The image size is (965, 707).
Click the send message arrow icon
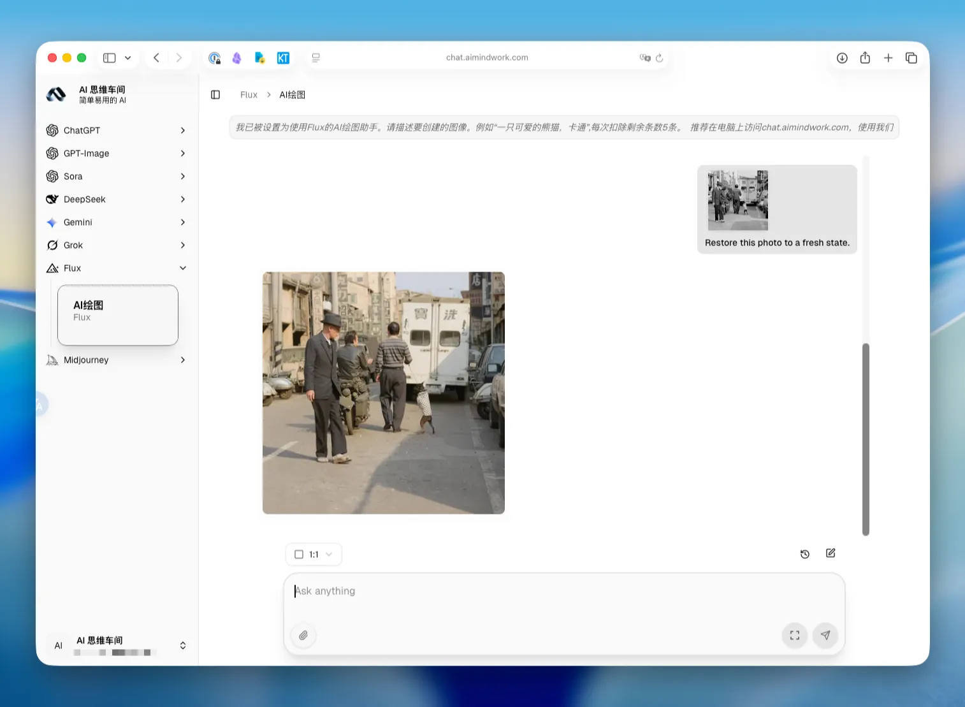tap(825, 635)
